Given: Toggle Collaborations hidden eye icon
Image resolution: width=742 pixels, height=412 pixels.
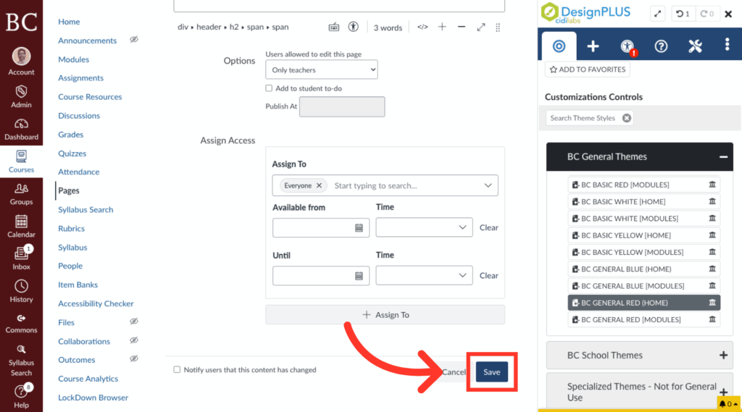Looking at the screenshot, I should pos(134,340).
